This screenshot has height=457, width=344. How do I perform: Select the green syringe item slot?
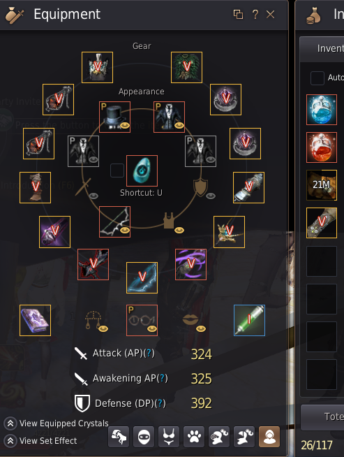point(249,320)
